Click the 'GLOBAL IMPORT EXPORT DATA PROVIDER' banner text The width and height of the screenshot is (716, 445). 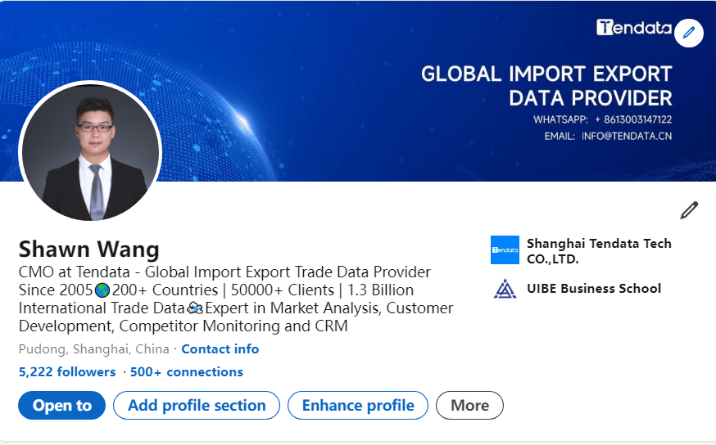click(x=546, y=86)
